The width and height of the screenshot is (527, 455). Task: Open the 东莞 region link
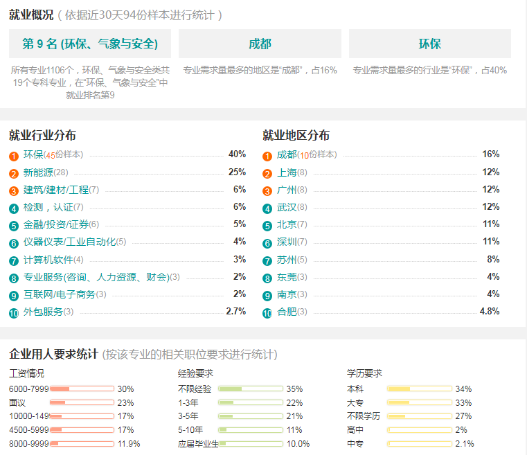(287, 277)
